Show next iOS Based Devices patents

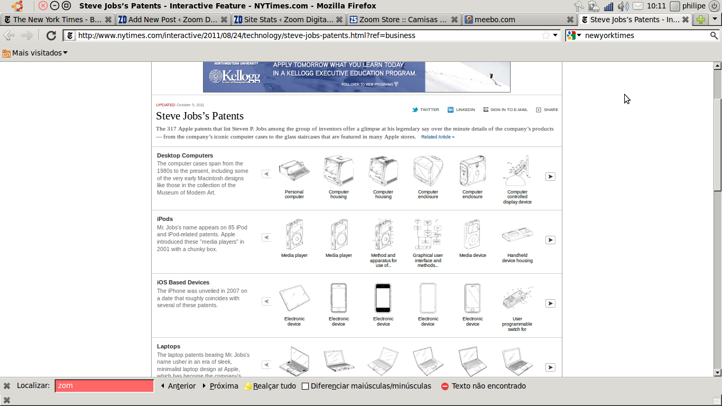(x=550, y=303)
